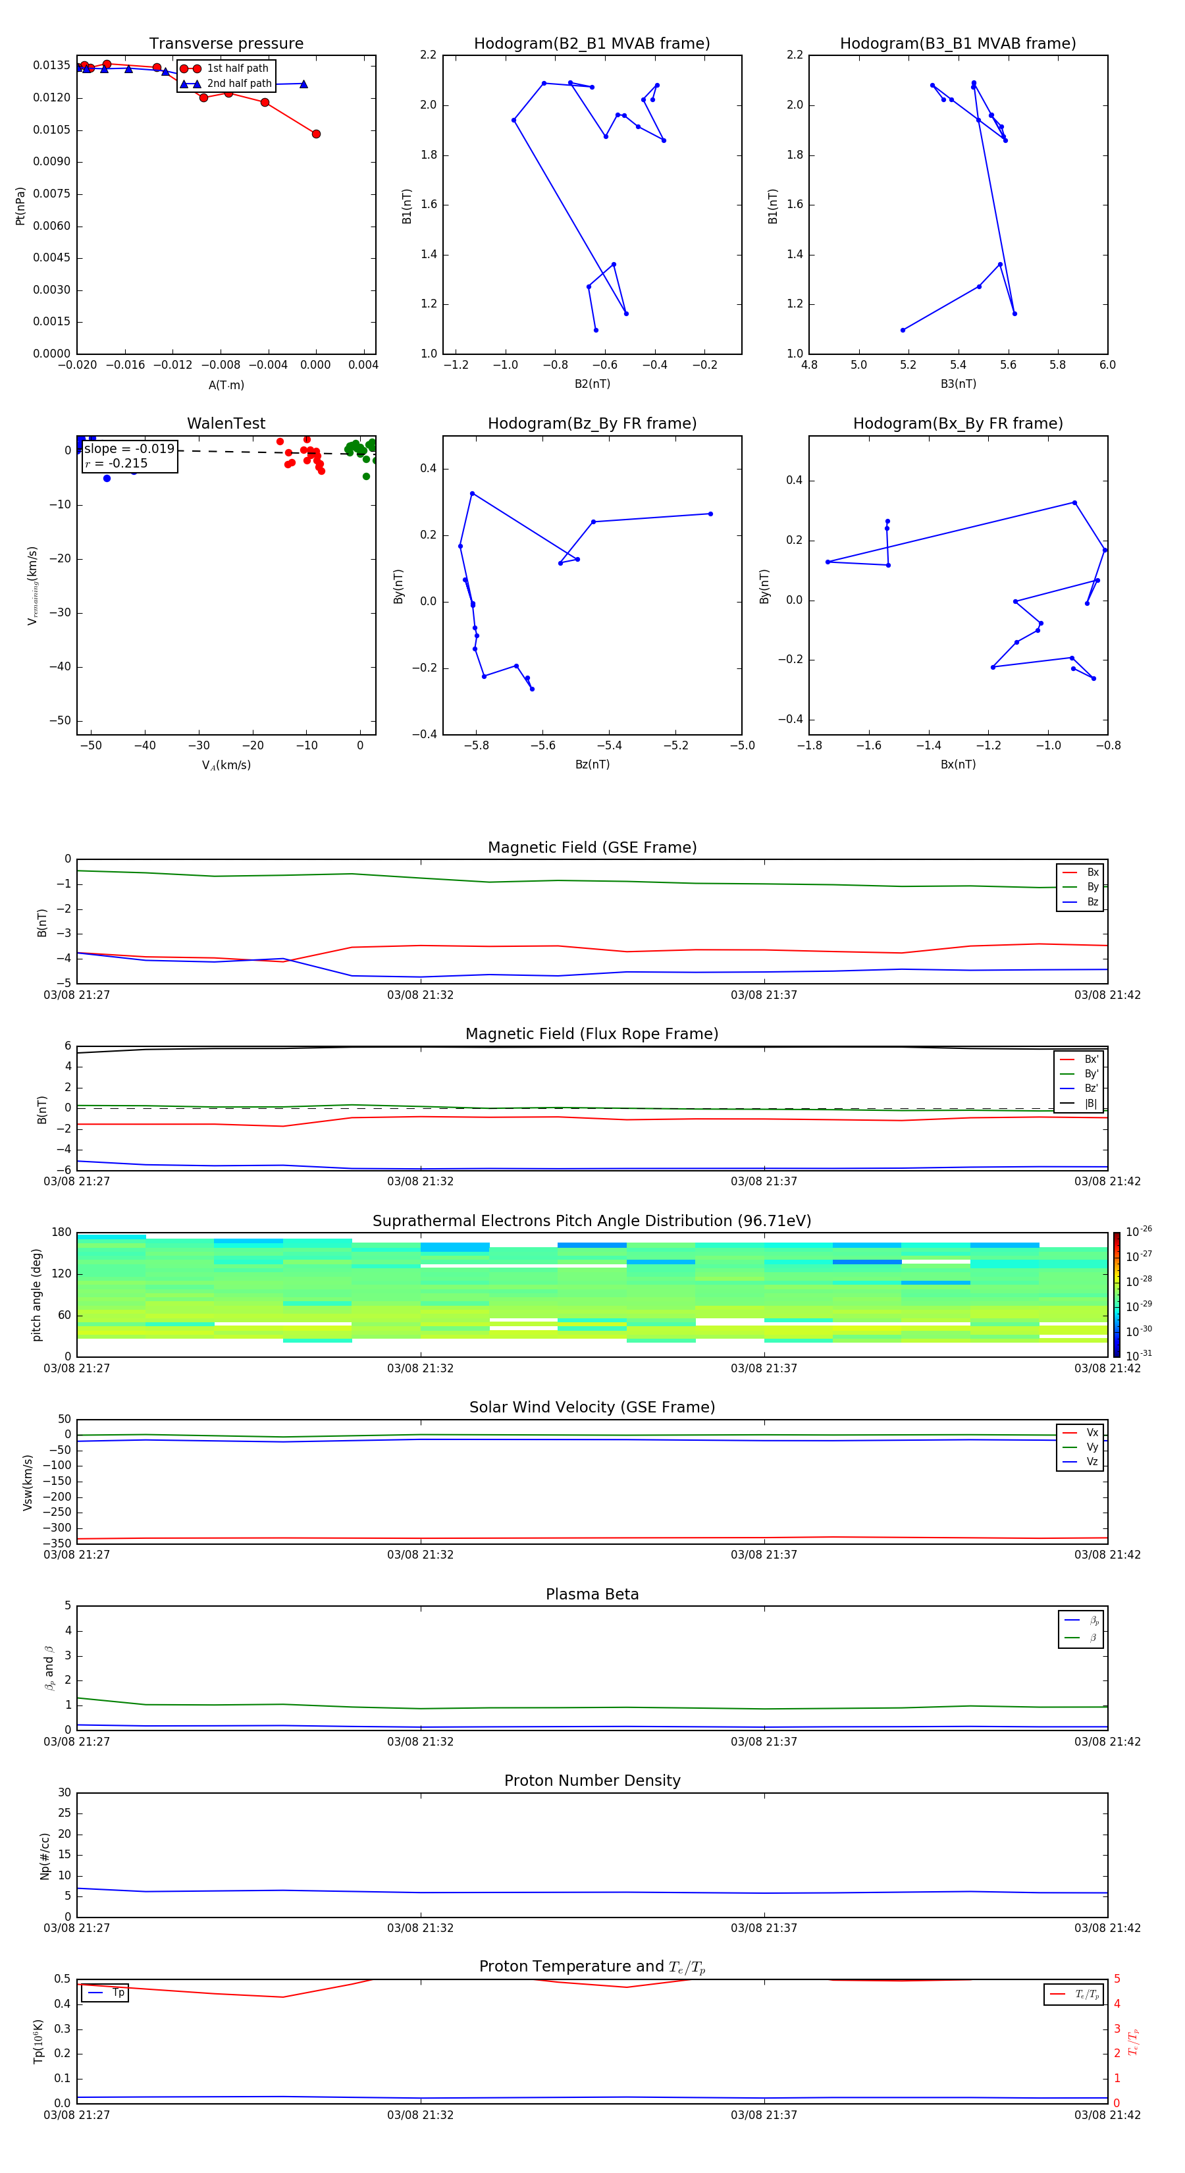Image resolution: width=1185 pixels, height=2173 pixels.
Task: Click the 'Suprathermal Electrons Pitch Angle Distribution' title
Action: [x=592, y=1221]
